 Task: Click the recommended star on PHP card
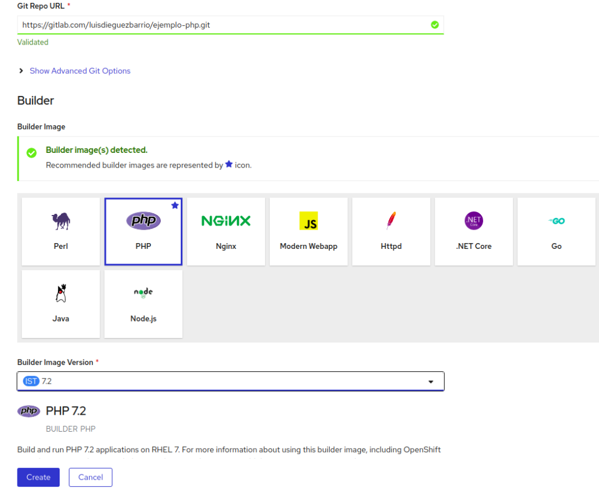click(x=175, y=206)
